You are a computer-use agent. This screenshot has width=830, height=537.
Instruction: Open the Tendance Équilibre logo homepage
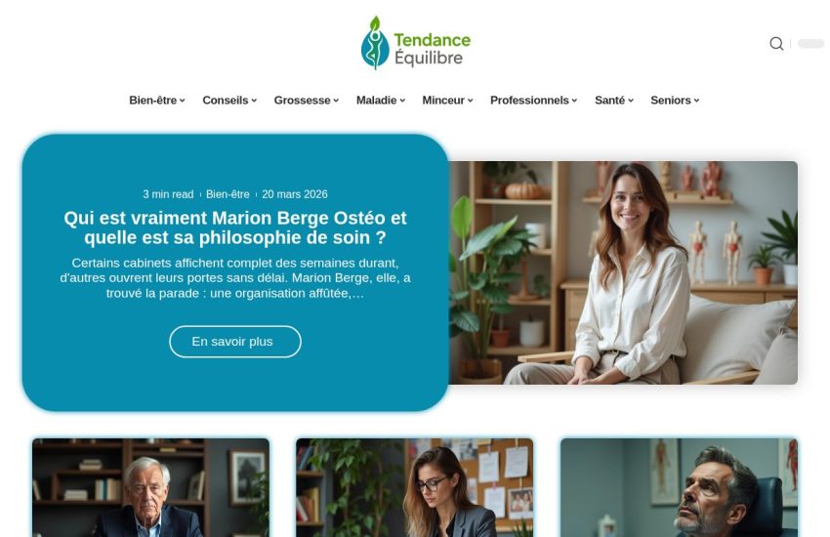tap(416, 43)
